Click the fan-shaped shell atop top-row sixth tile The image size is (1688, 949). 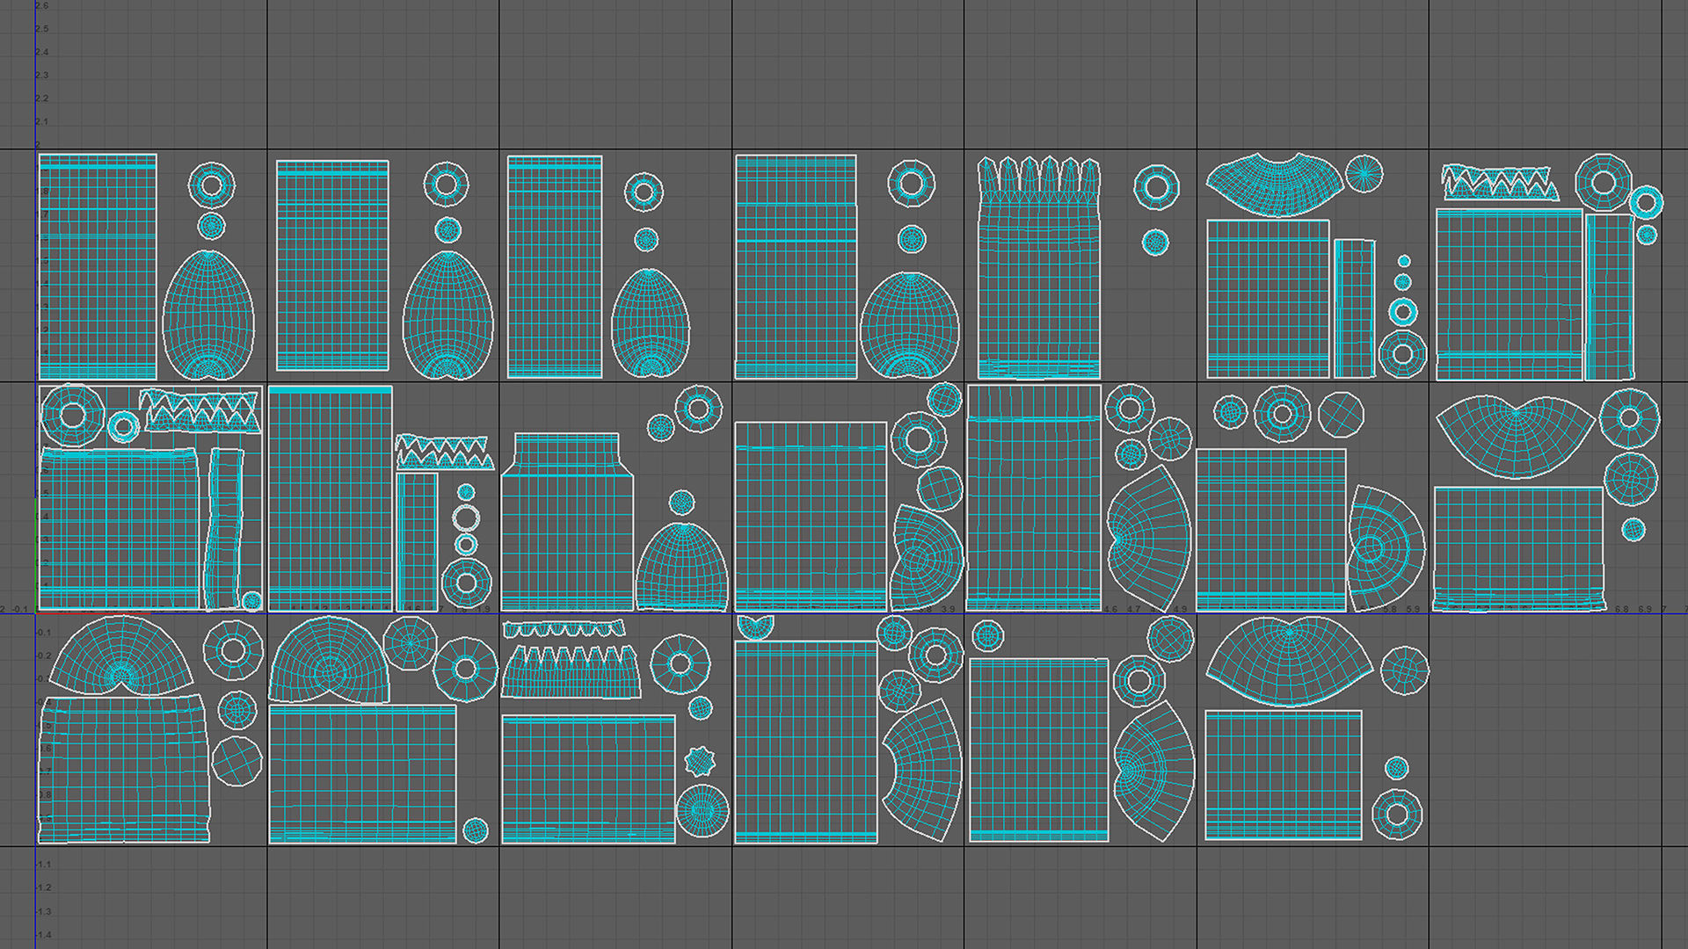tap(1274, 185)
